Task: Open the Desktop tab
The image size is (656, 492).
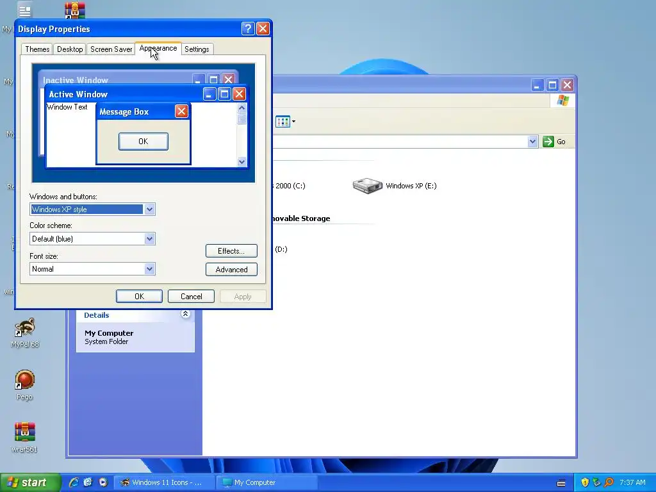Action: pyautogui.click(x=70, y=49)
